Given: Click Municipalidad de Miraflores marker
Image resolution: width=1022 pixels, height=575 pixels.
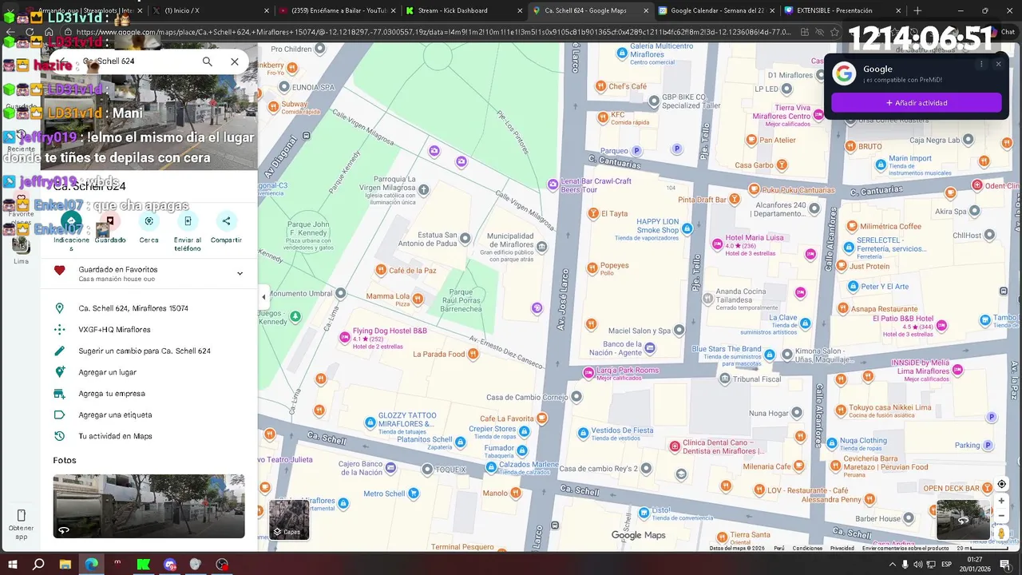Looking at the screenshot, I should [543, 247].
